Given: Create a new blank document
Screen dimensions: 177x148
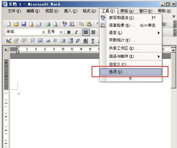Looking at the screenshot, I should (9, 24).
